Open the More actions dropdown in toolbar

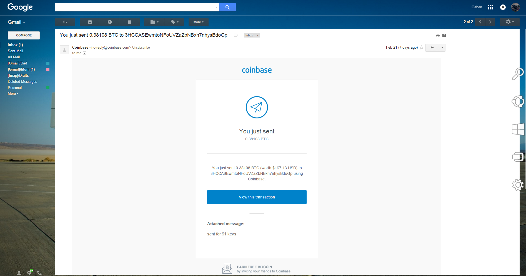tap(199, 22)
